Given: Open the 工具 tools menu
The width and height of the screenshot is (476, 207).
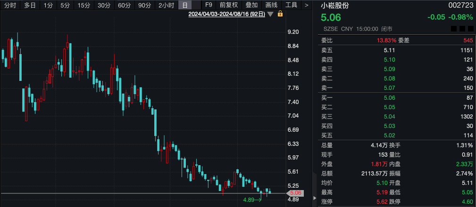Looking at the screenshot, I should [292, 5].
